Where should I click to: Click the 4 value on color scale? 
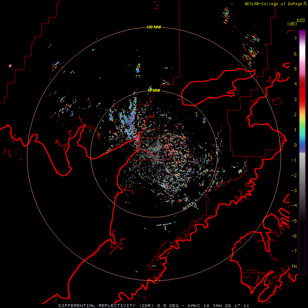tap(295, 84)
